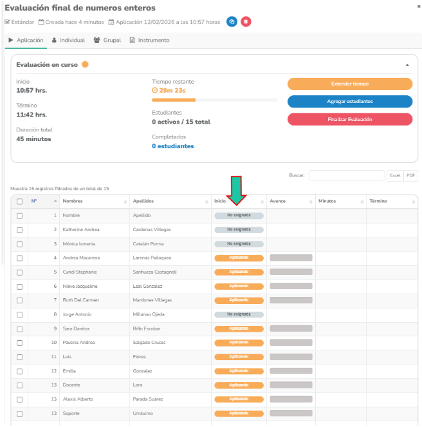Open the Instrumento tab
This screenshot has height=427, width=422.
[x=149, y=40]
